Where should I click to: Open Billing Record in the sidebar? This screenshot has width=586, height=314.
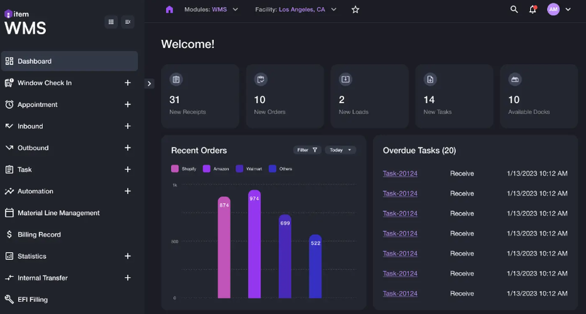pos(39,234)
